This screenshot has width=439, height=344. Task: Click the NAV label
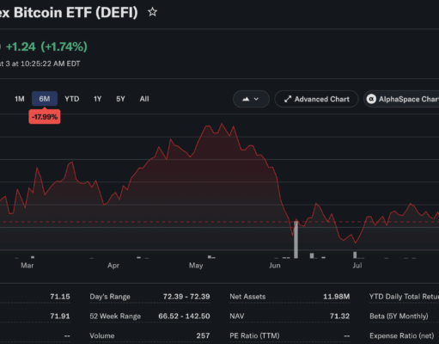pyautogui.click(x=237, y=316)
